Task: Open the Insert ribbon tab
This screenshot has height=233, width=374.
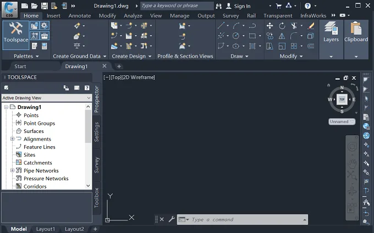Action: 53,16
